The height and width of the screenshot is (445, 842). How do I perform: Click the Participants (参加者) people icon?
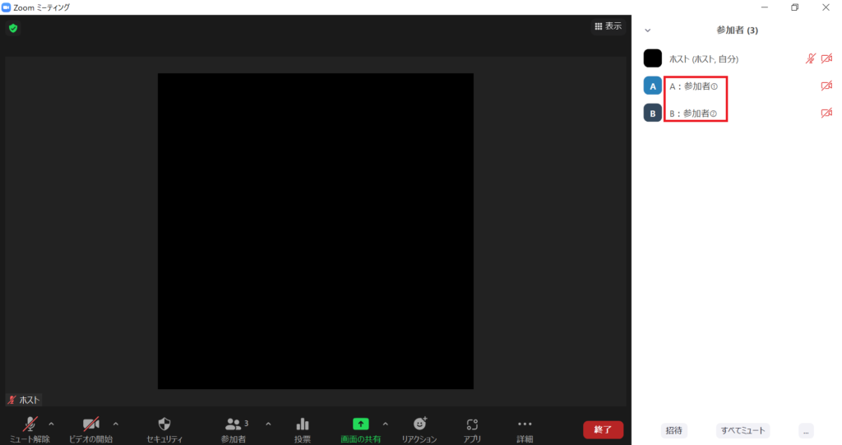(234, 424)
